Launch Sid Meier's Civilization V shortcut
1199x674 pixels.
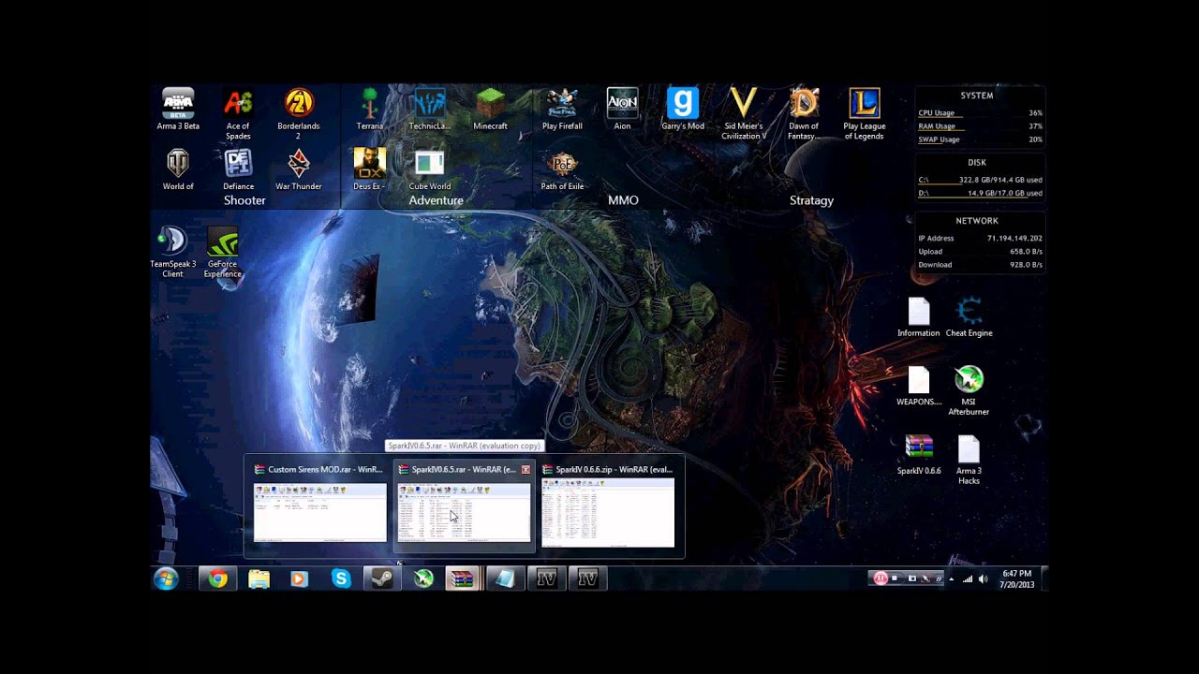point(744,114)
